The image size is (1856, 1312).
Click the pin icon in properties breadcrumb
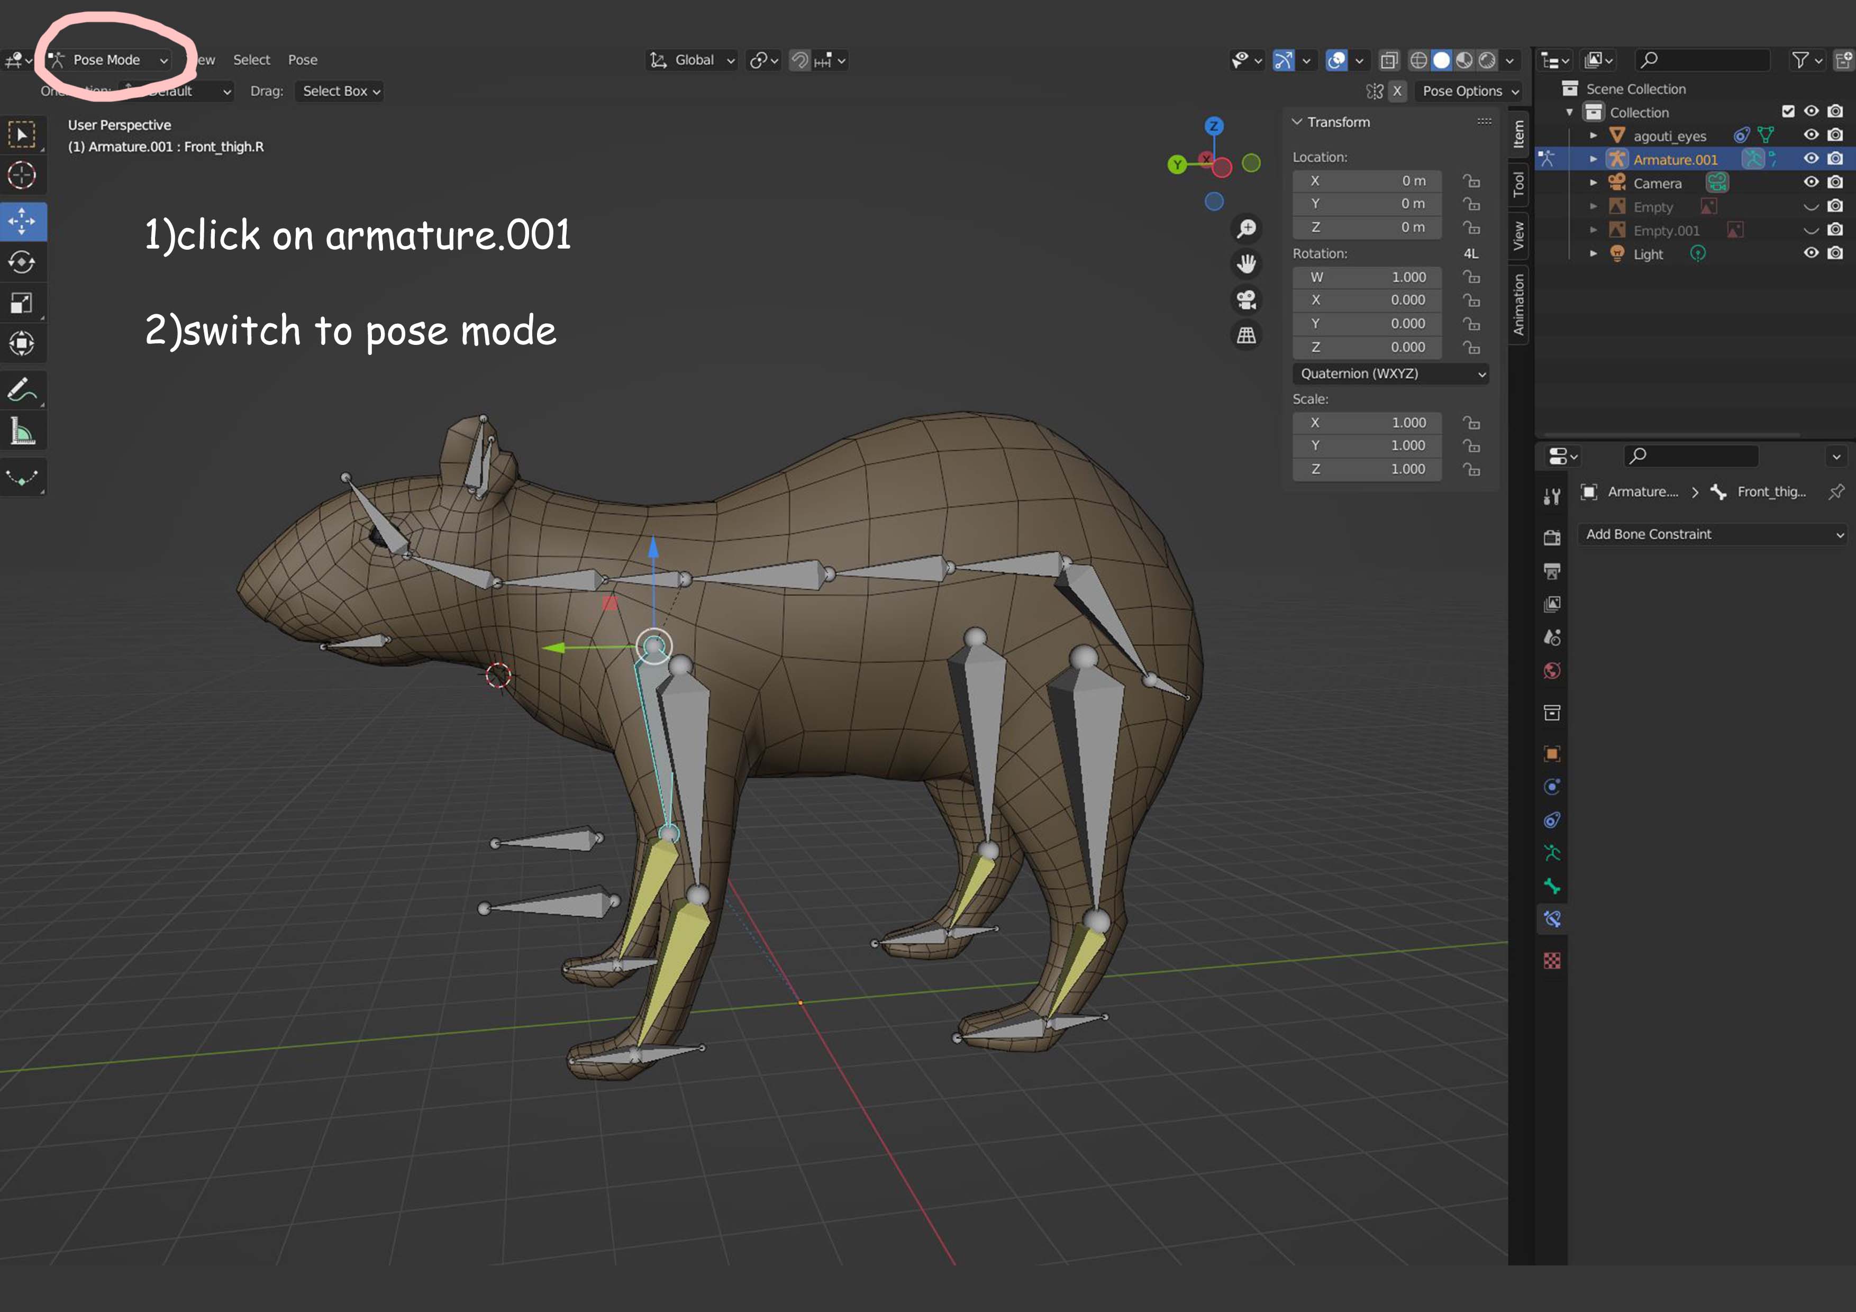(1836, 491)
